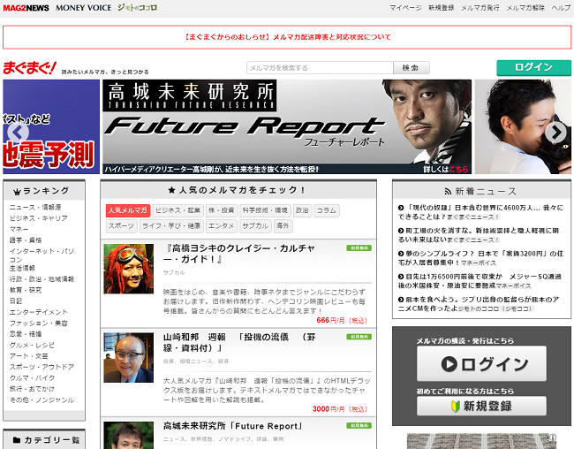Open ranking category マネー
Screen dimensions: 574x449
tap(19, 229)
